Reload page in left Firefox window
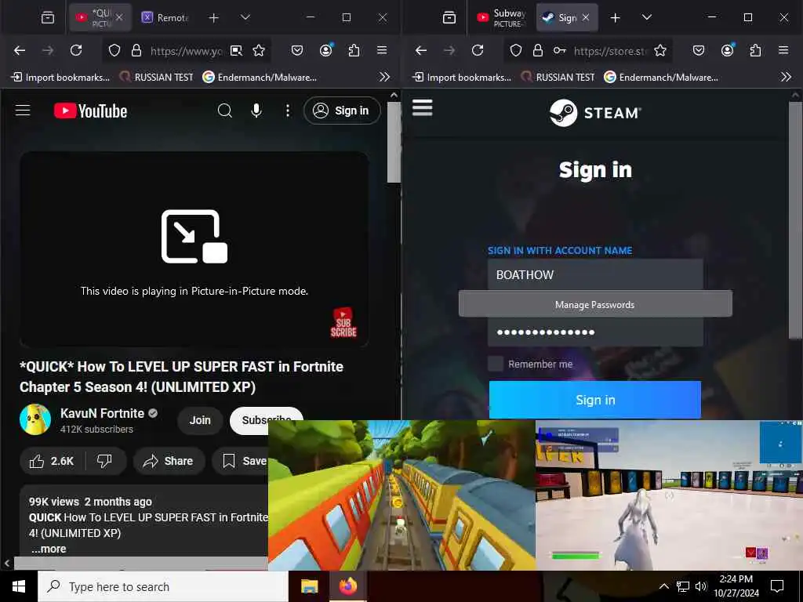This screenshot has height=602, width=803. click(76, 50)
